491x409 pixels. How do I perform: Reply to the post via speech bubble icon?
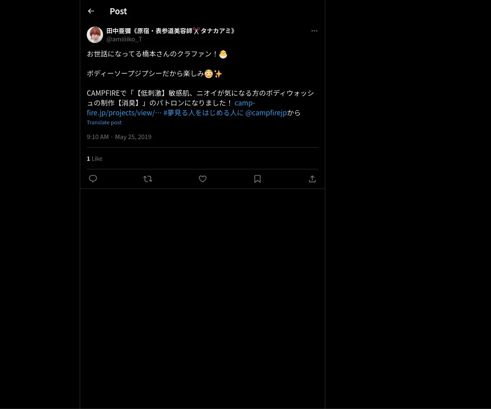93,179
